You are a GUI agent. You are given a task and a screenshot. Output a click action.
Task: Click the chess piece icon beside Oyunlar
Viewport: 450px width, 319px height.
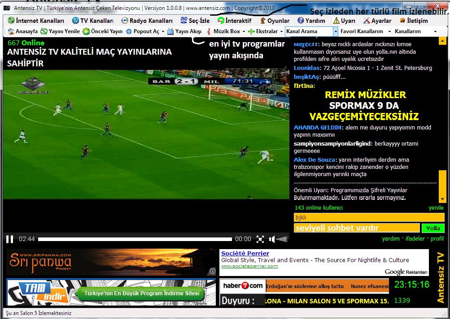pyautogui.click(x=263, y=21)
